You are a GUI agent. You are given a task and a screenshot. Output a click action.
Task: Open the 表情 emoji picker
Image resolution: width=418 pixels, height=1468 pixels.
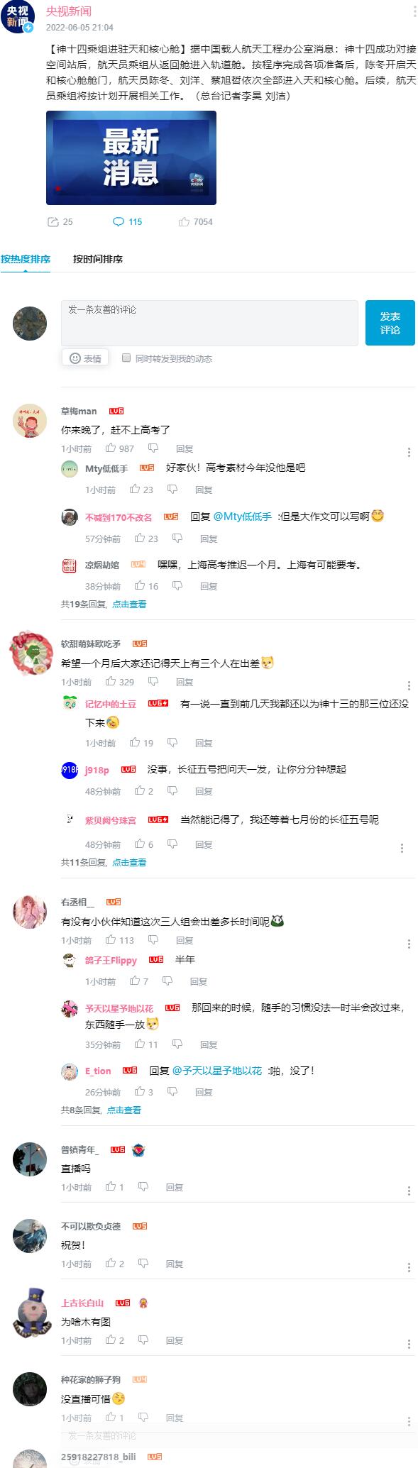(85, 358)
